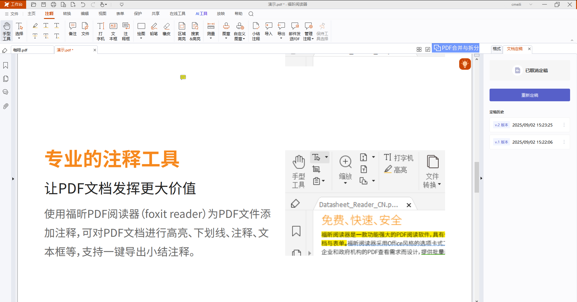The image size is (577, 302).
Task: Switch to the 转换 ribbon tab
Action: pos(67,14)
